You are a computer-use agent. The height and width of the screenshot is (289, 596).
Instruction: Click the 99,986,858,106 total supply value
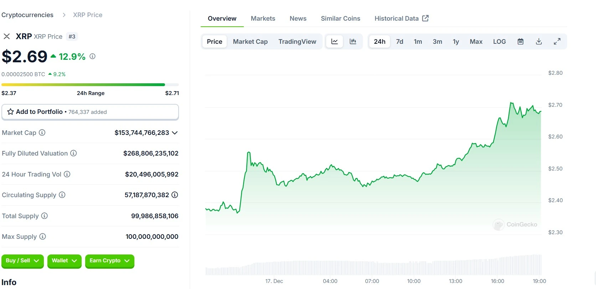[155, 216]
